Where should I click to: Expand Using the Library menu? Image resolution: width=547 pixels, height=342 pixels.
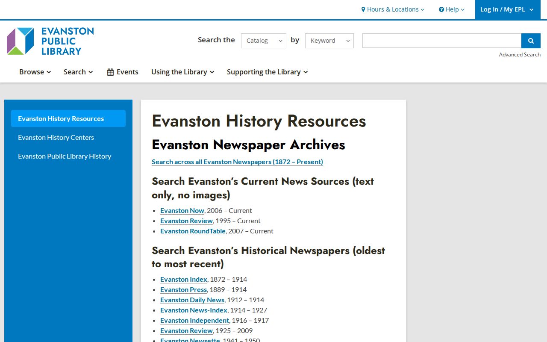[182, 72]
